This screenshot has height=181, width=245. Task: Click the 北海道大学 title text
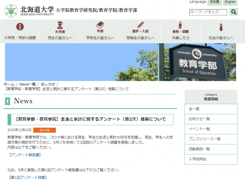[37, 9]
